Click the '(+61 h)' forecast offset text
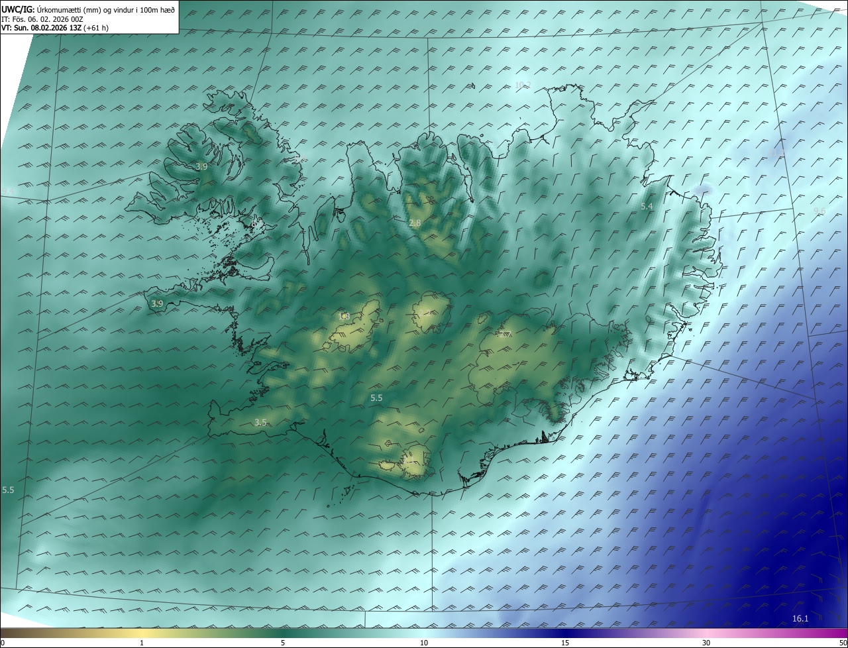This screenshot has width=848, height=648. (96, 28)
